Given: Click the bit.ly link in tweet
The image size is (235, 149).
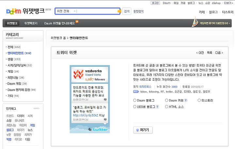Looking at the screenshot, I should click(86, 115).
